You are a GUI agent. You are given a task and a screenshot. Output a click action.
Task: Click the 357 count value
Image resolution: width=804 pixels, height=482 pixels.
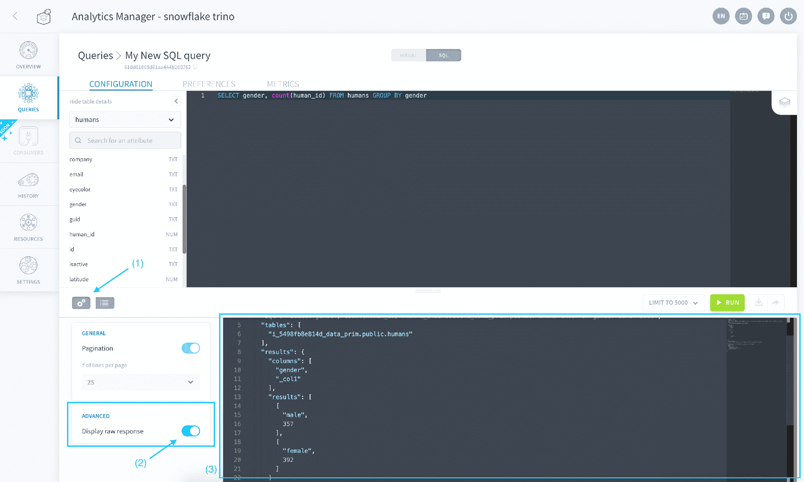(x=288, y=424)
